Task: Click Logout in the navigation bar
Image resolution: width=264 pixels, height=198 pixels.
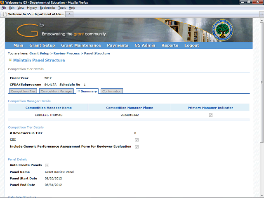Action: pos(191,45)
